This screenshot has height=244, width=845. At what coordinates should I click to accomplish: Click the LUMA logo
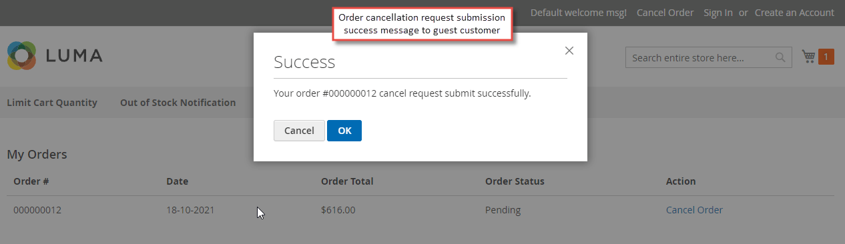(55, 56)
